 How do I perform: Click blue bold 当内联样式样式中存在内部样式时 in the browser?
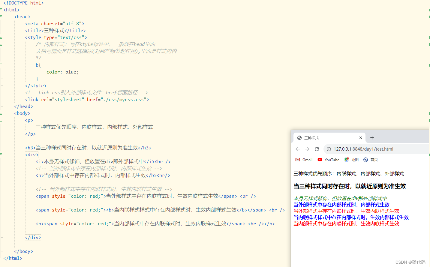(x=351, y=217)
